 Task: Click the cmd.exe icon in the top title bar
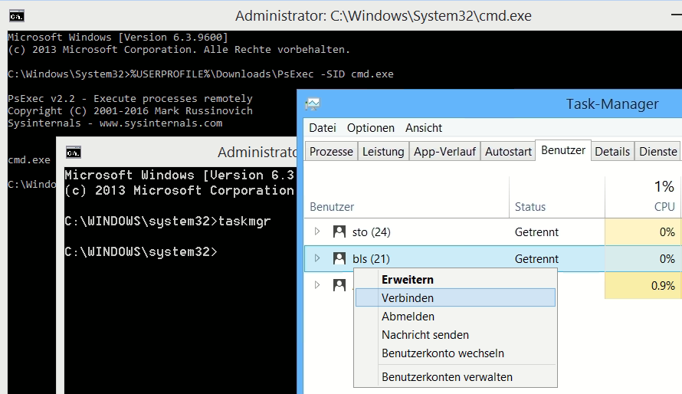pos(16,15)
